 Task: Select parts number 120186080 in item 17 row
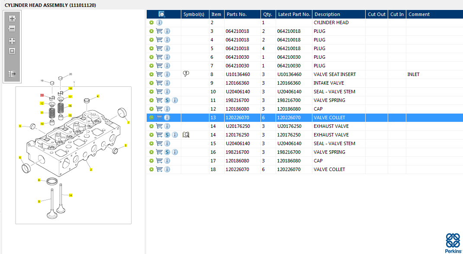[x=237, y=161]
